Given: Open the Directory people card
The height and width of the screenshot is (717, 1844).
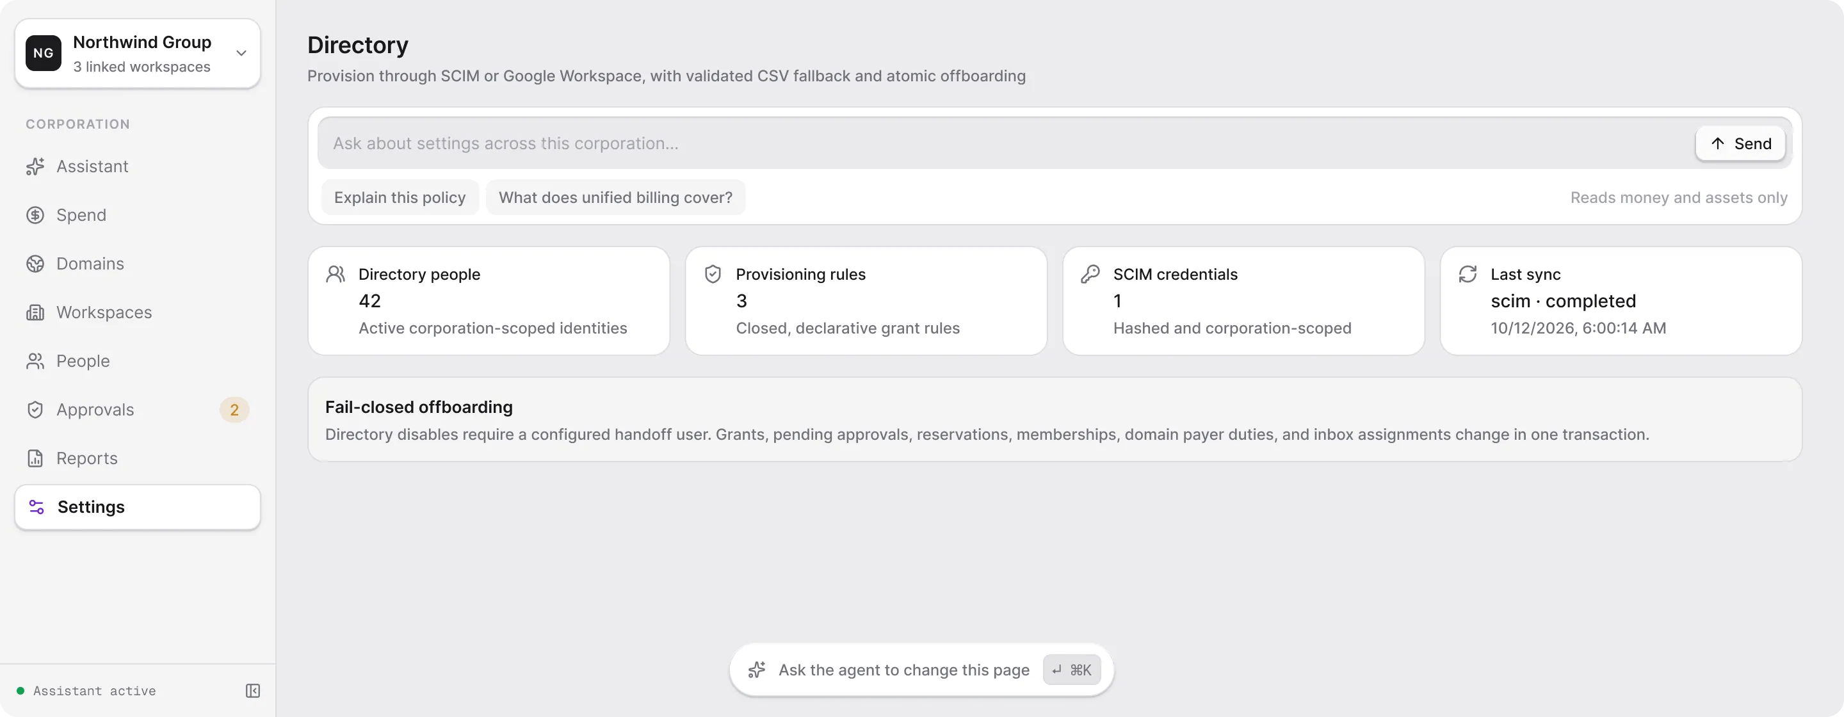Looking at the screenshot, I should [489, 302].
